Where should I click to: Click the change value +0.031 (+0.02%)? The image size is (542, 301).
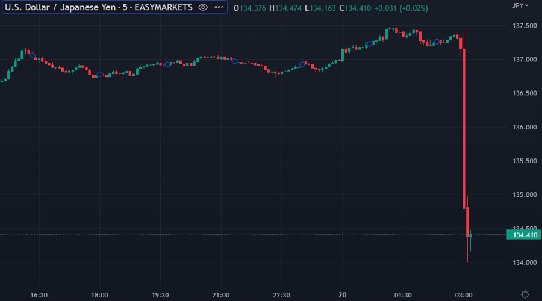coord(401,8)
